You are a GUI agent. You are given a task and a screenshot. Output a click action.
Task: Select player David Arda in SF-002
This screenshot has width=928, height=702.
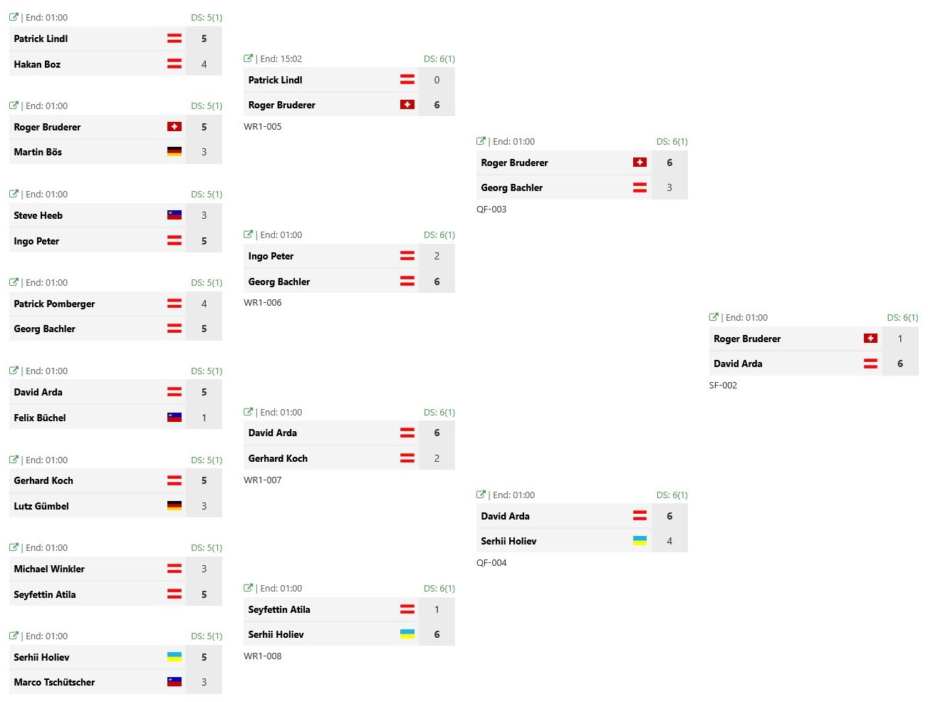click(738, 363)
